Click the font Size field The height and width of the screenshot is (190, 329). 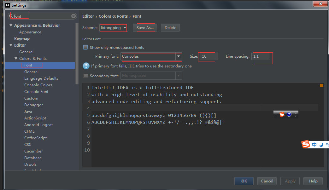(x=209, y=56)
